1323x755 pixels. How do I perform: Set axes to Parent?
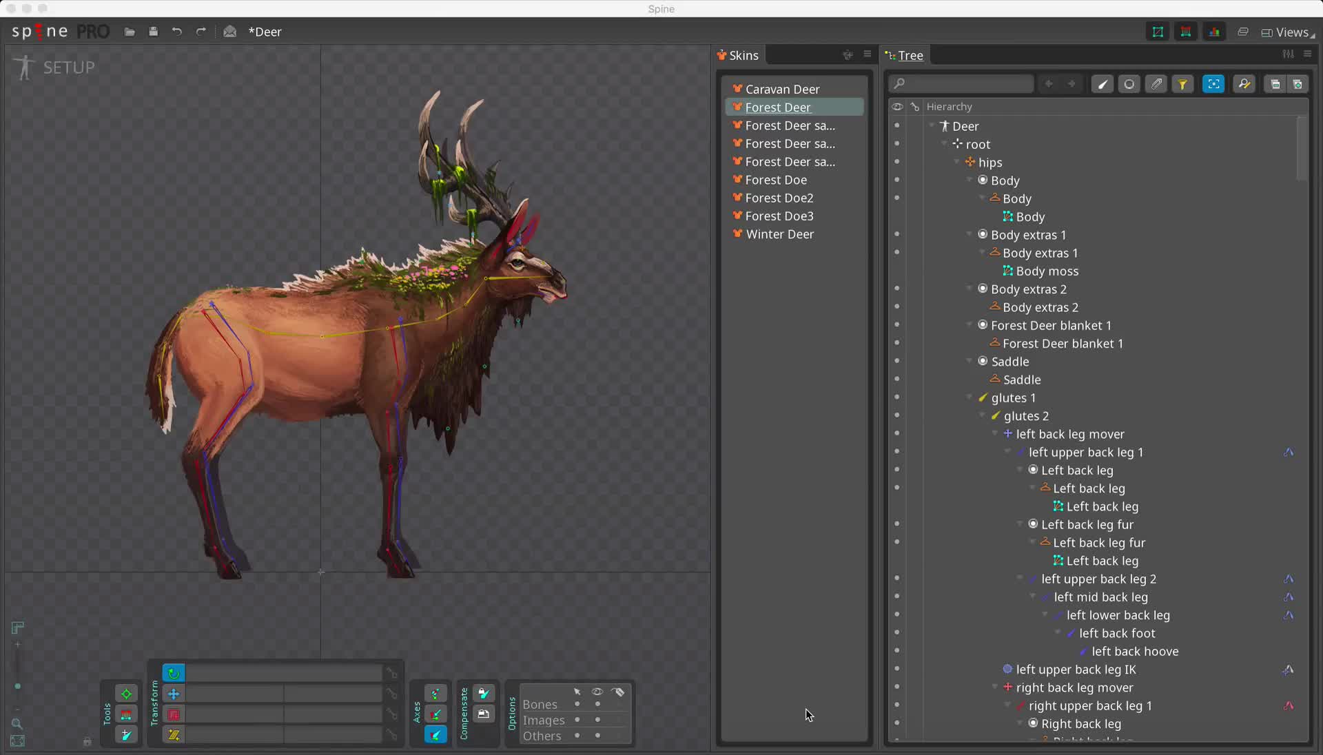[x=435, y=714]
